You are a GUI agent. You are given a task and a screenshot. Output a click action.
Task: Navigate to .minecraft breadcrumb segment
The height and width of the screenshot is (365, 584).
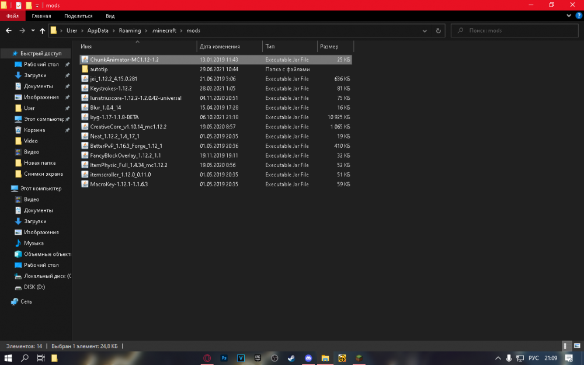pyautogui.click(x=164, y=30)
